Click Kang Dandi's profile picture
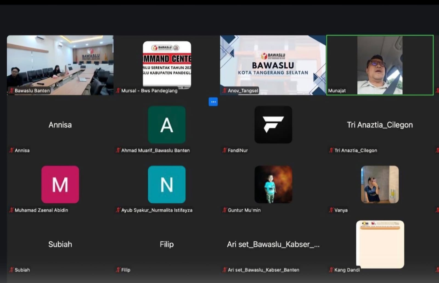Viewport: 439px width, 283px height. click(x=380, y=244)
